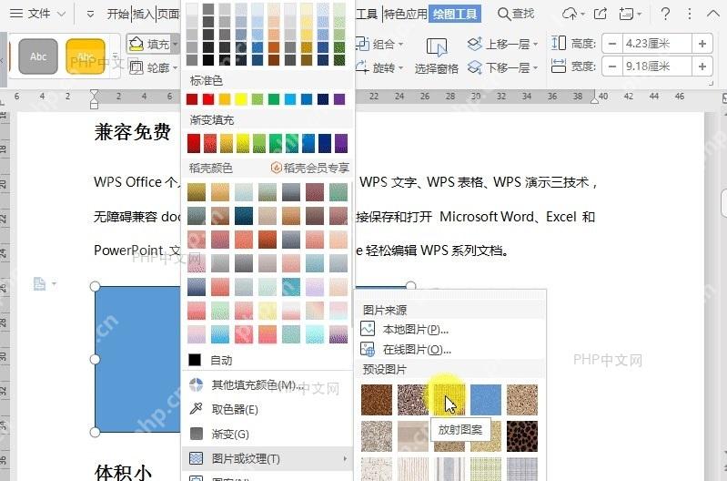Increase the height with plus button
Image resolution: width=727 pixels, height=481 pixels.
(x=702, y=44)
